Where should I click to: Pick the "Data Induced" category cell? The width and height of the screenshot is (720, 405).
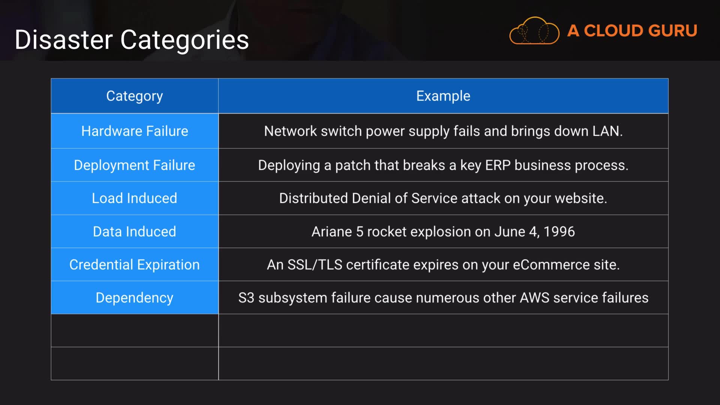click(x=135, y=232)
